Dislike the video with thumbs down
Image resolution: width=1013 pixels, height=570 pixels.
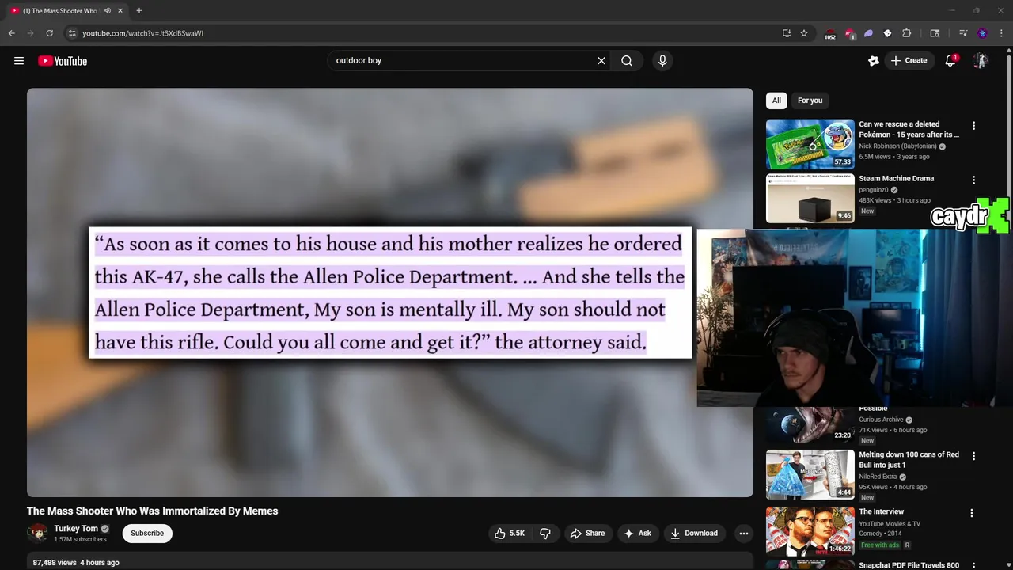545,534
